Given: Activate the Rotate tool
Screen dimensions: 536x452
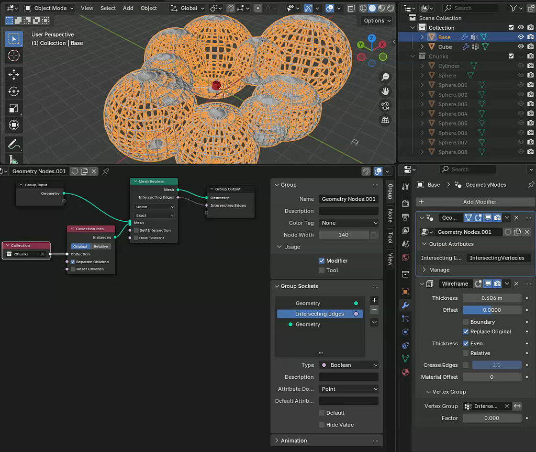Looking at the screenshot, I should 14,91.
